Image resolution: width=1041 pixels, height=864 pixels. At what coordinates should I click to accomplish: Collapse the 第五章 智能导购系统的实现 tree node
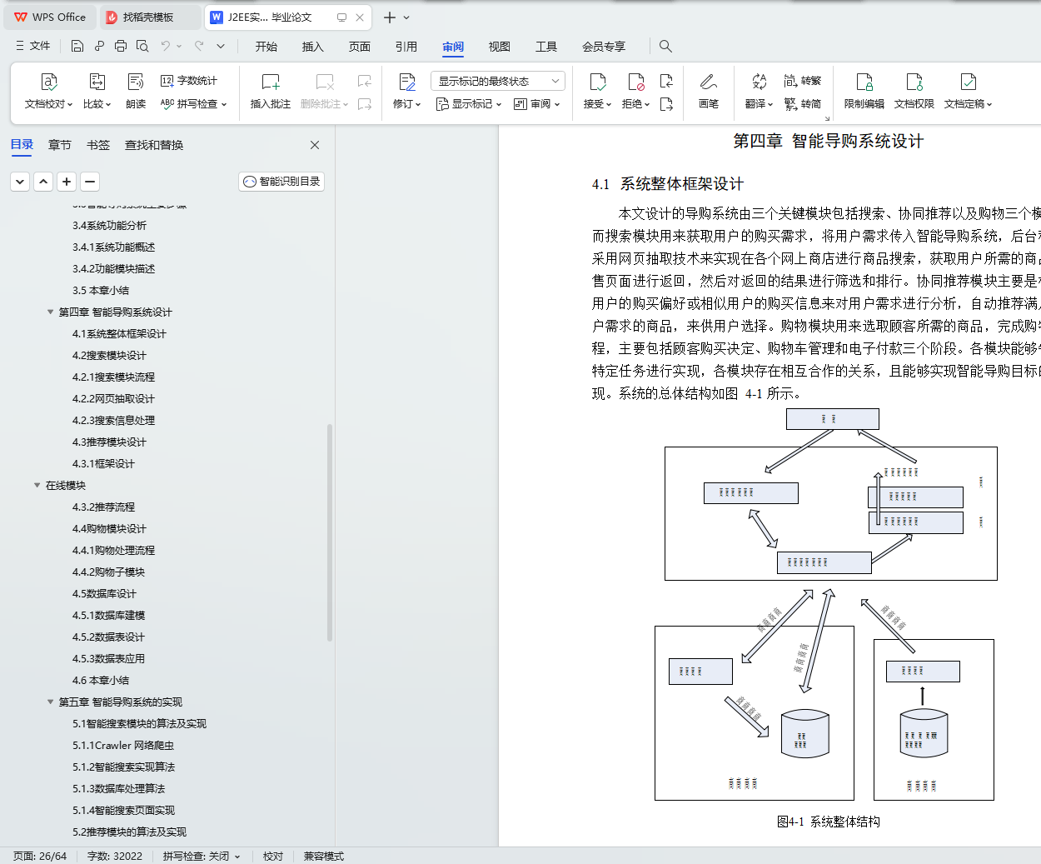coord(51,702)
